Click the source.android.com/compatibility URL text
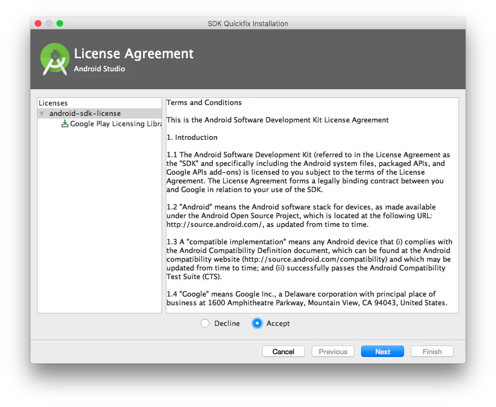496x407 pixels. (x=315, y=259)
